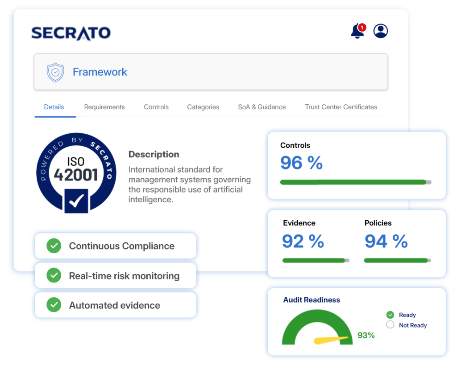
Task: Click the Audit Readiness gauge
Action: 317,327
